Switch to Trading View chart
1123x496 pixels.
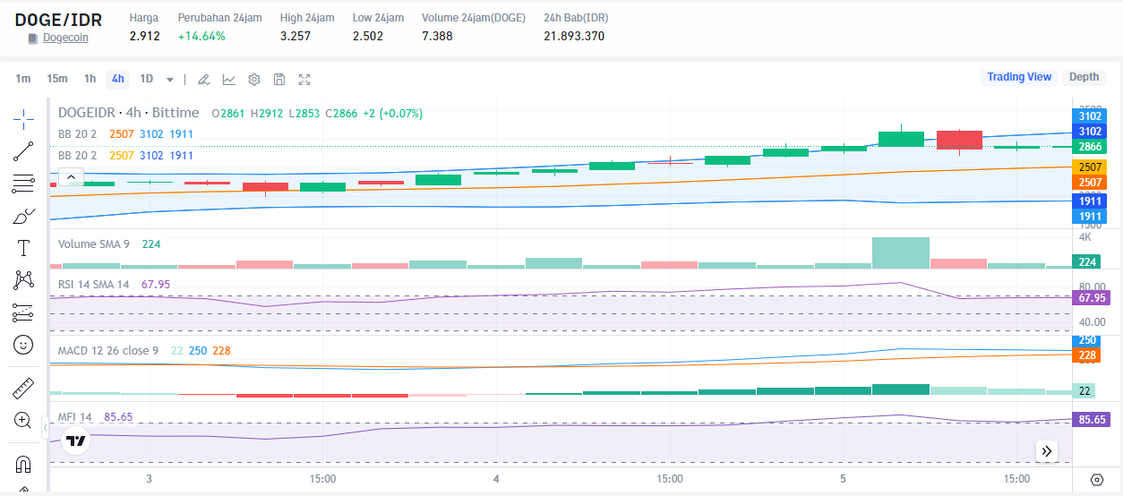click(x=1019, y=77)
